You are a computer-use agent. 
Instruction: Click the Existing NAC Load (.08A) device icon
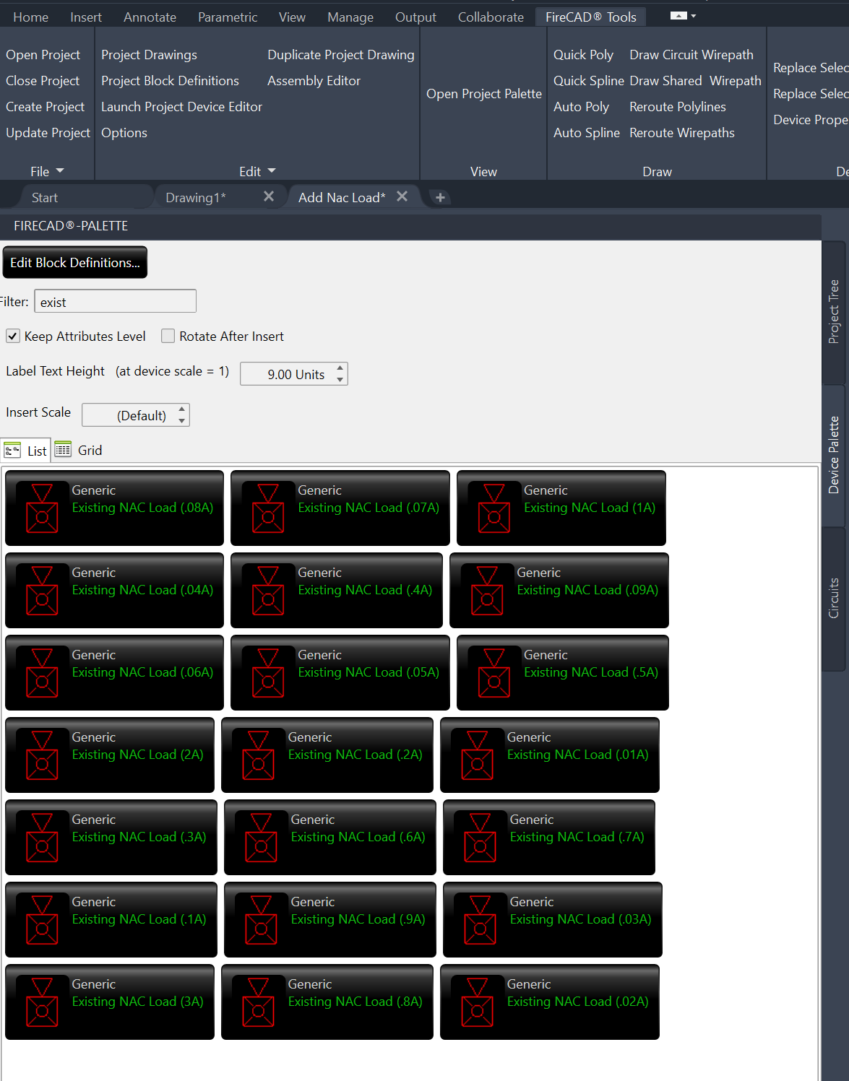(x=42, y=508)
